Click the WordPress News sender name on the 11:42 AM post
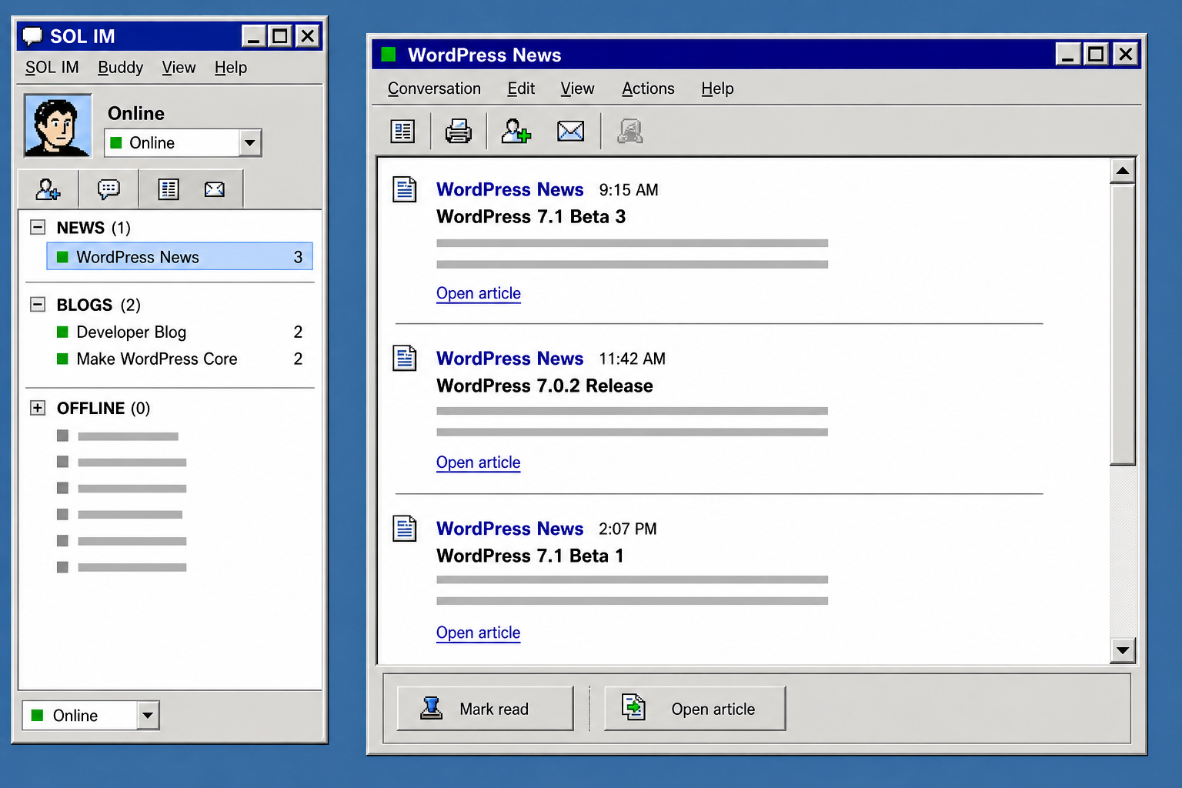This screenshot has width=1182, height=788. coord(510,359)
